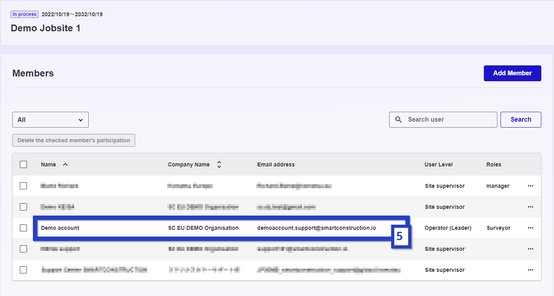Click the magnifier icon in search field

coord(398,120)
